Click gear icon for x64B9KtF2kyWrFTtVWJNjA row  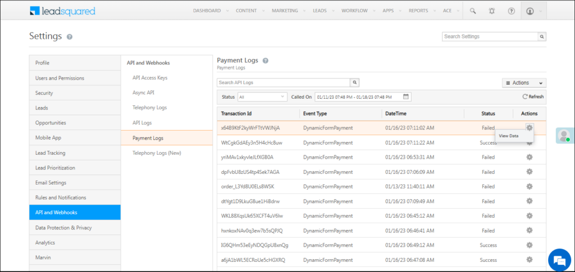coord(529,127)
